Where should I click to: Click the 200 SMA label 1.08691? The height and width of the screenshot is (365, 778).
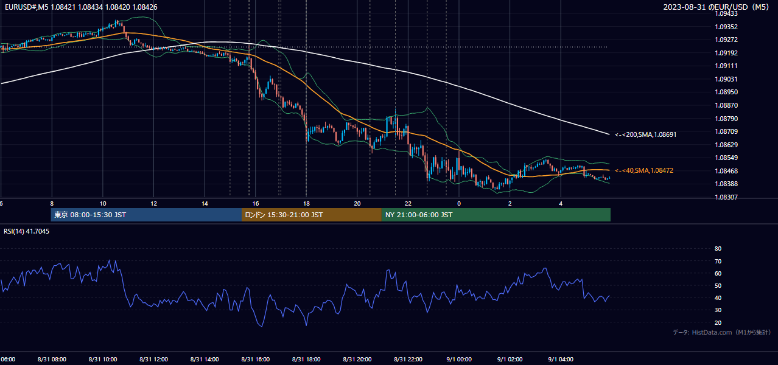[x=645, y=134]
